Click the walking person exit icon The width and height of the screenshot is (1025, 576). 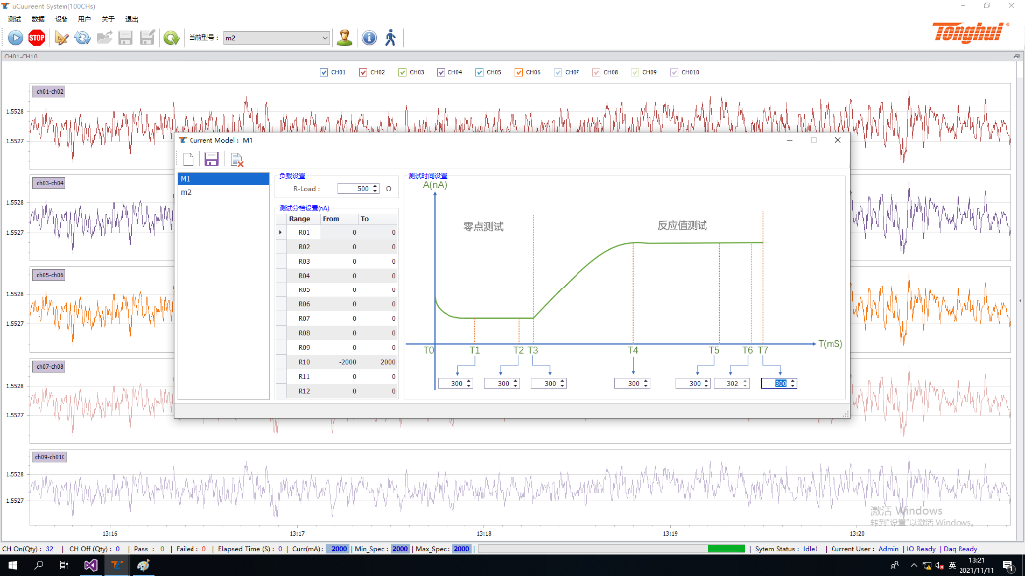coord(391,38)
